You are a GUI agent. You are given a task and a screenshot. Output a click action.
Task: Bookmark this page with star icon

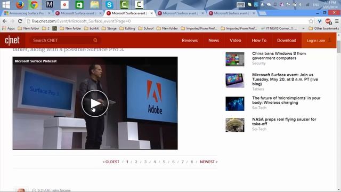311,21
